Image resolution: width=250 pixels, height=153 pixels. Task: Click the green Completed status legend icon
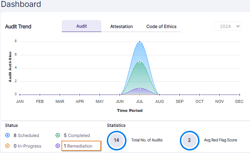click(x=58, y=136)
